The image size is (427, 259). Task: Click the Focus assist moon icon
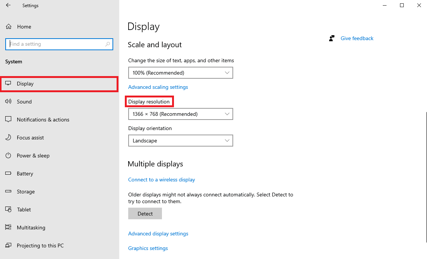(8, 137)
